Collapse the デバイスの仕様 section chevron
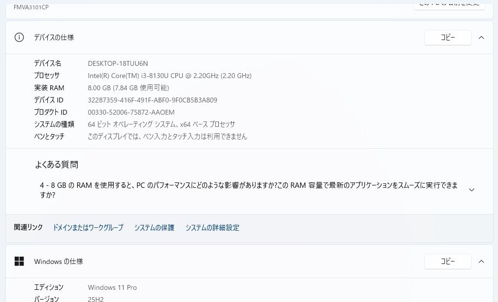Image resolution: width=498 pixels, height=302 pixels. [481, 38]
